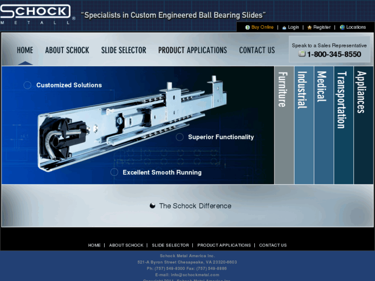Click the footer phone and fax line
This screenshot has height=281, width=375.
[x=187, y=268]
